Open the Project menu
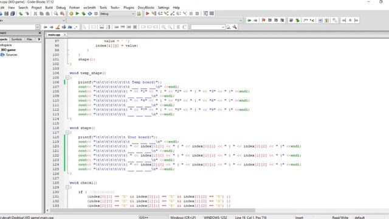The image size is (389, 219). pos(36,8)
